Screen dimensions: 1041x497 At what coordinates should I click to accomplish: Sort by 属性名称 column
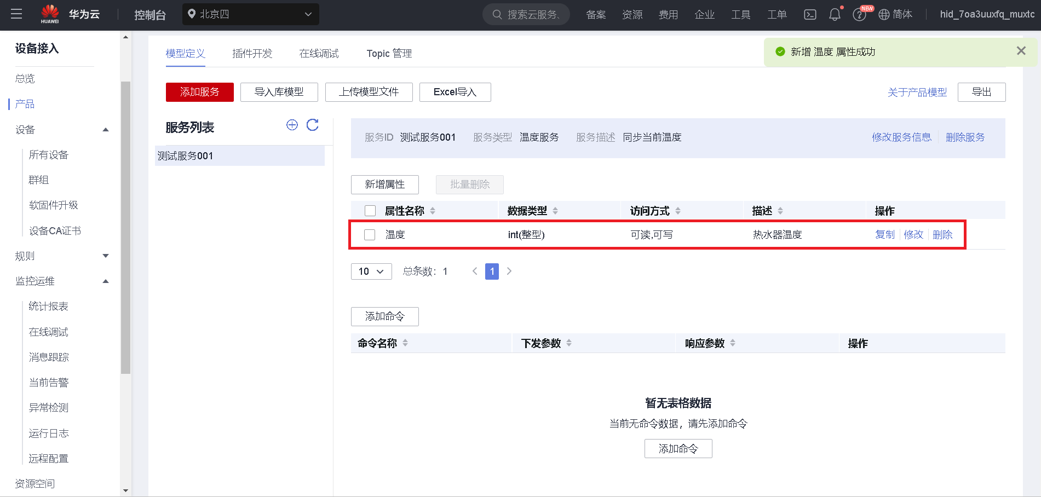tap(433, 211)
